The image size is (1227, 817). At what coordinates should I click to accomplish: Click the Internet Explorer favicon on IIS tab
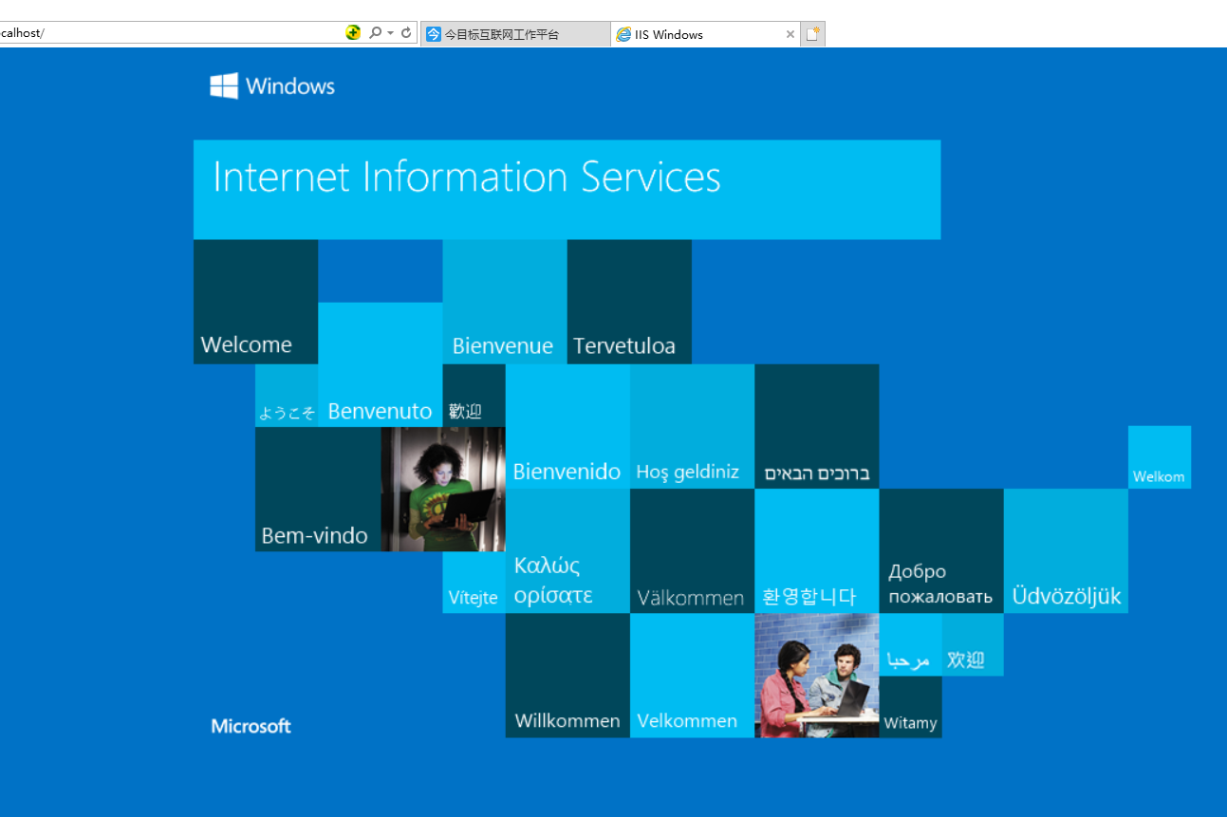click(623, 34)
